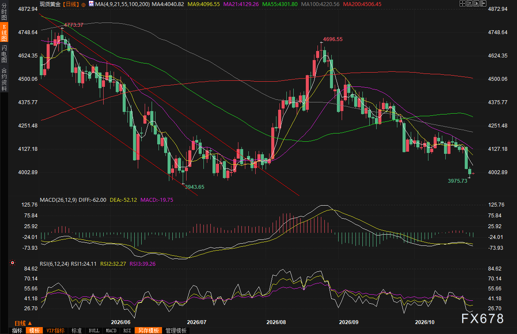The height and width of the screenshot is (334, 517).
Task: Select the 指标 bottom tab
Action: (17, 331)
